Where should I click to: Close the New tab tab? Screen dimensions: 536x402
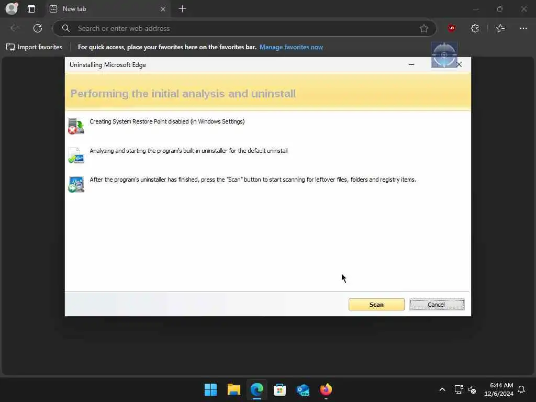[163, 9]
